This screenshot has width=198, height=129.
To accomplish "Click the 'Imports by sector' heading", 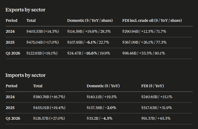I will point(26,75).
